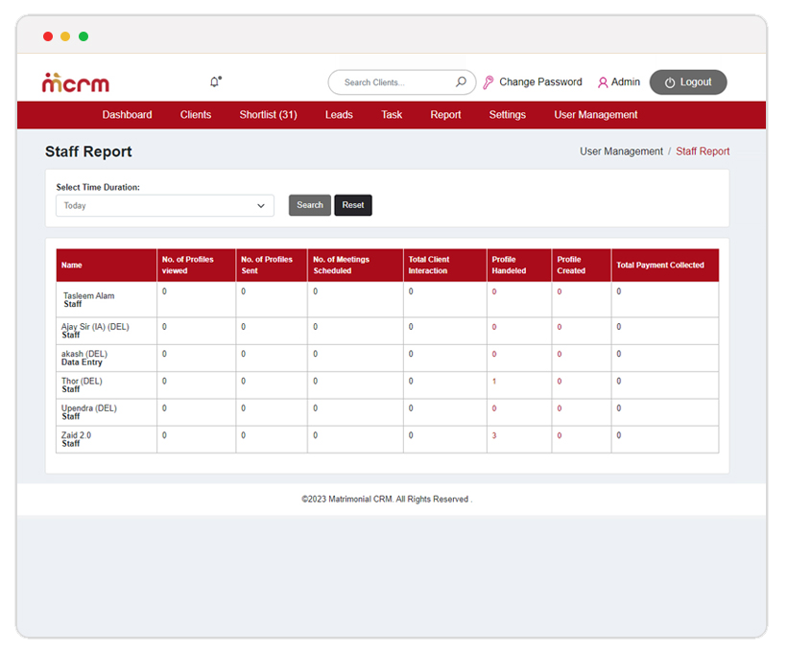The height and width of the screenshot is (652, 787).
Task: Click the power icon on Logout button
Action: pos(670,83)
